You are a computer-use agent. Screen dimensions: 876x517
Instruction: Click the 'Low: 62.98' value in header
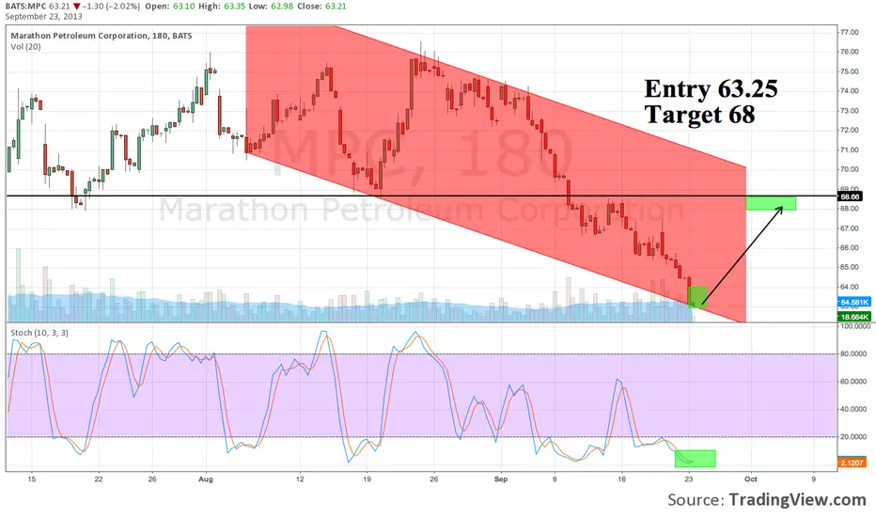tap(271, 7)
